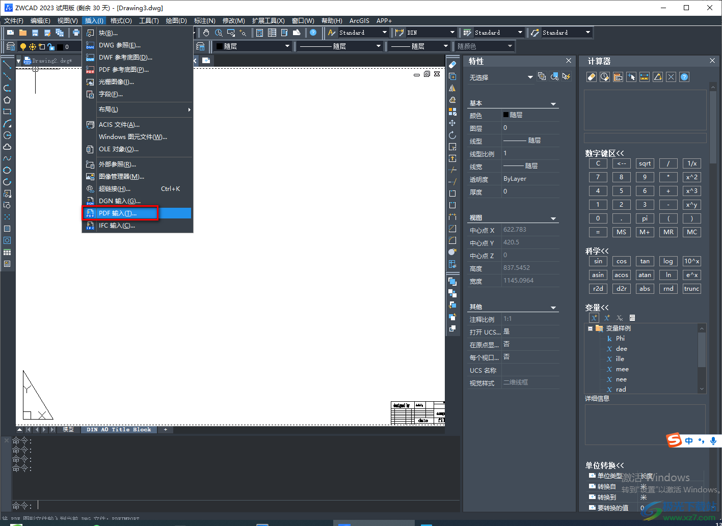Screen dimensions: 722x526
Task: Click the sqrt calculator button
Action: pyautogui.click(x=645, y=163)
